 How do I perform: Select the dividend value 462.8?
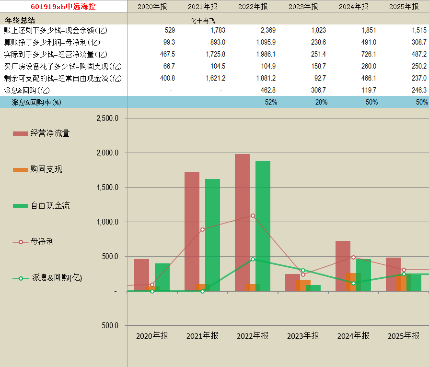click(x=268, y=90)
